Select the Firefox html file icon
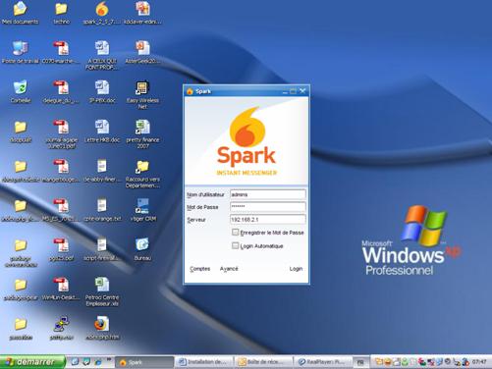This screenshot has height=369, width=492. (102, 328)
